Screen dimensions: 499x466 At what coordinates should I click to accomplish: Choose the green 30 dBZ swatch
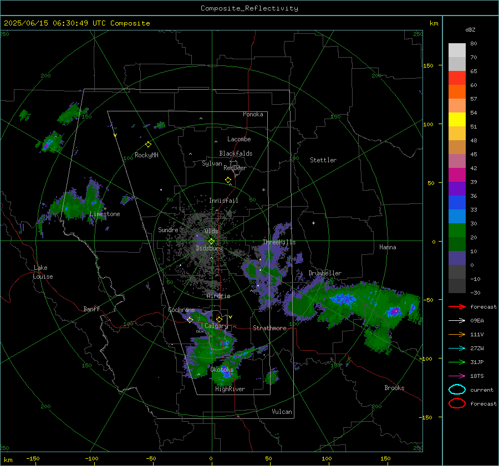[x=457, y=231]
